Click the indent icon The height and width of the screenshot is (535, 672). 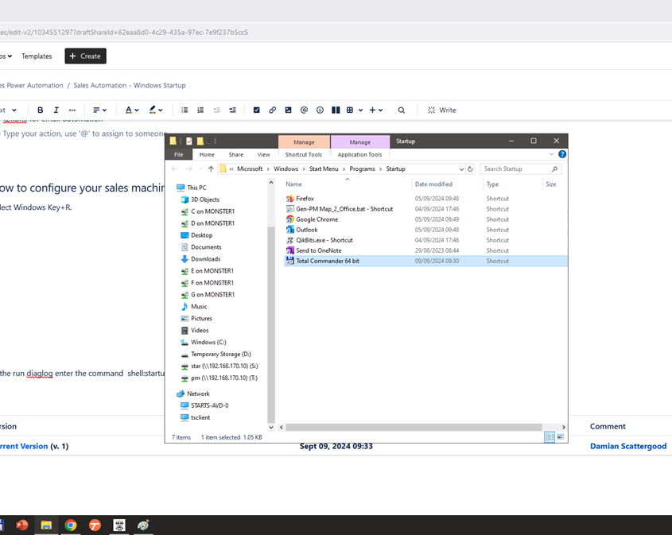[x=233, y=110]
